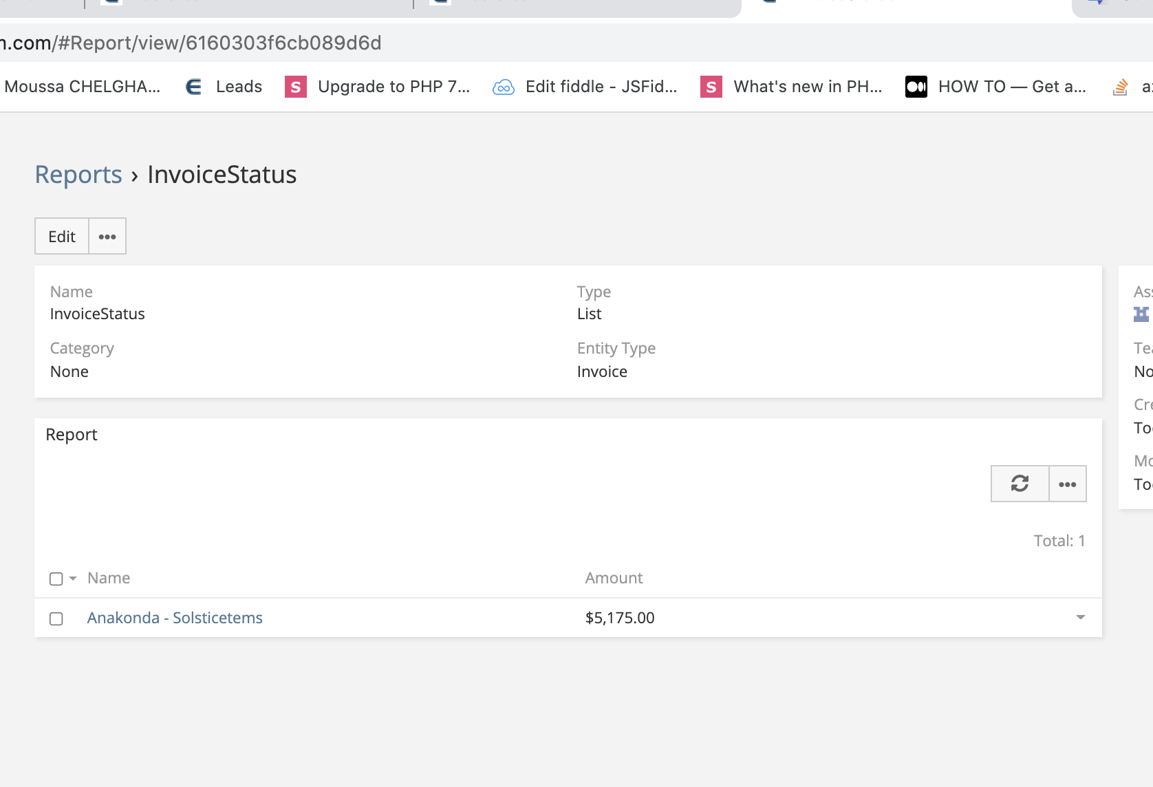Viewport: 1153px width, 787px height.
Task: Expand row actions dropdown for Anakonda invoice
Action: [x=1080, y=617]
